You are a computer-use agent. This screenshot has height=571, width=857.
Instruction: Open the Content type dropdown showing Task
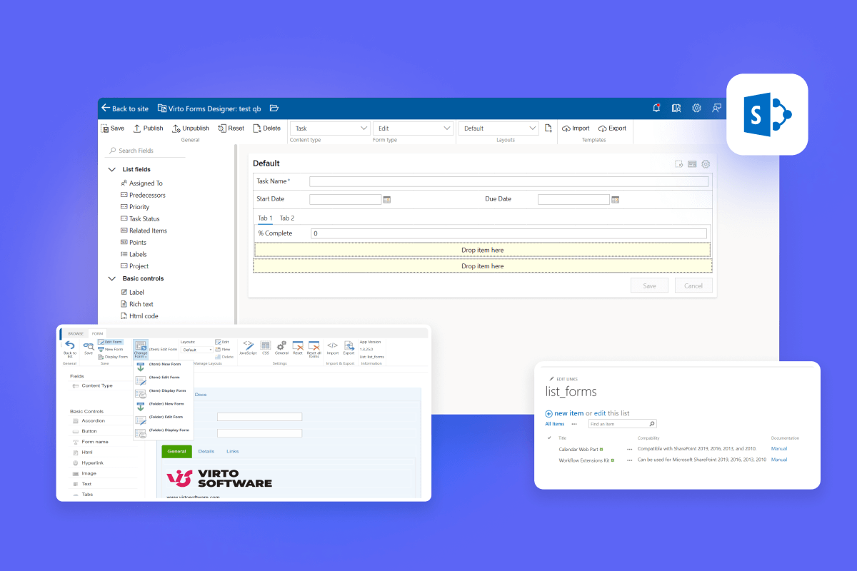[329, 128]
